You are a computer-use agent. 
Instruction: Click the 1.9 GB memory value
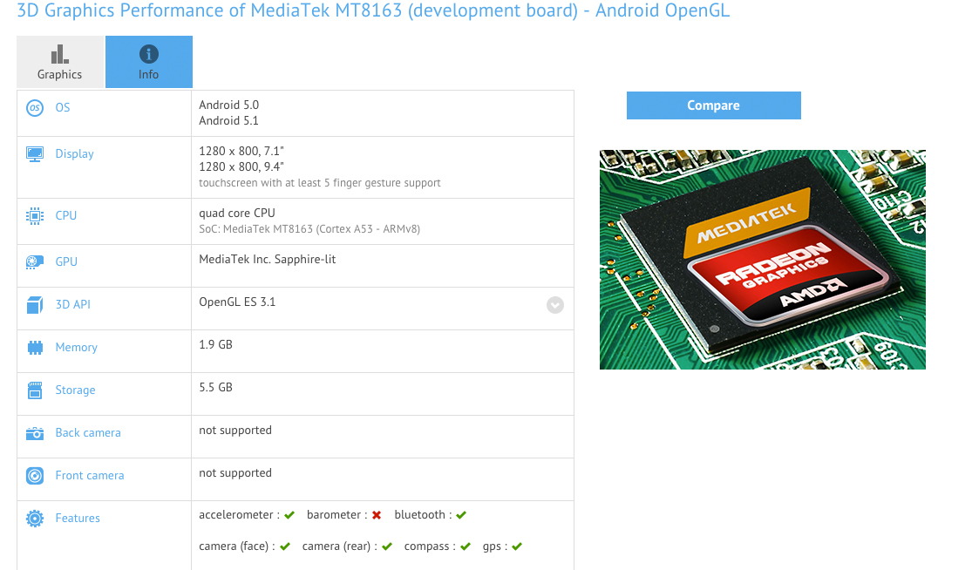tap(215, 345)
